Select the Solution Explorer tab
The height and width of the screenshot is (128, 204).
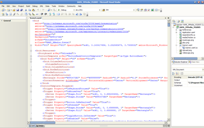(180, 62)
